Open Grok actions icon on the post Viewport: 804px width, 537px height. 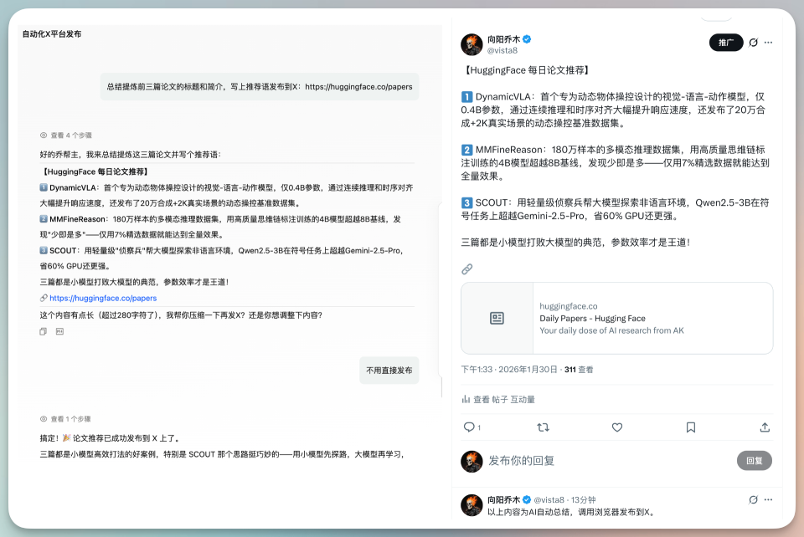(x=755, y=43)
